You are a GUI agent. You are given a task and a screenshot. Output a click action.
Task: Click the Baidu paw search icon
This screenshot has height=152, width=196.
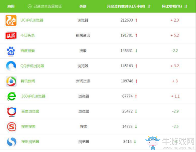click(x=11, y=51)
